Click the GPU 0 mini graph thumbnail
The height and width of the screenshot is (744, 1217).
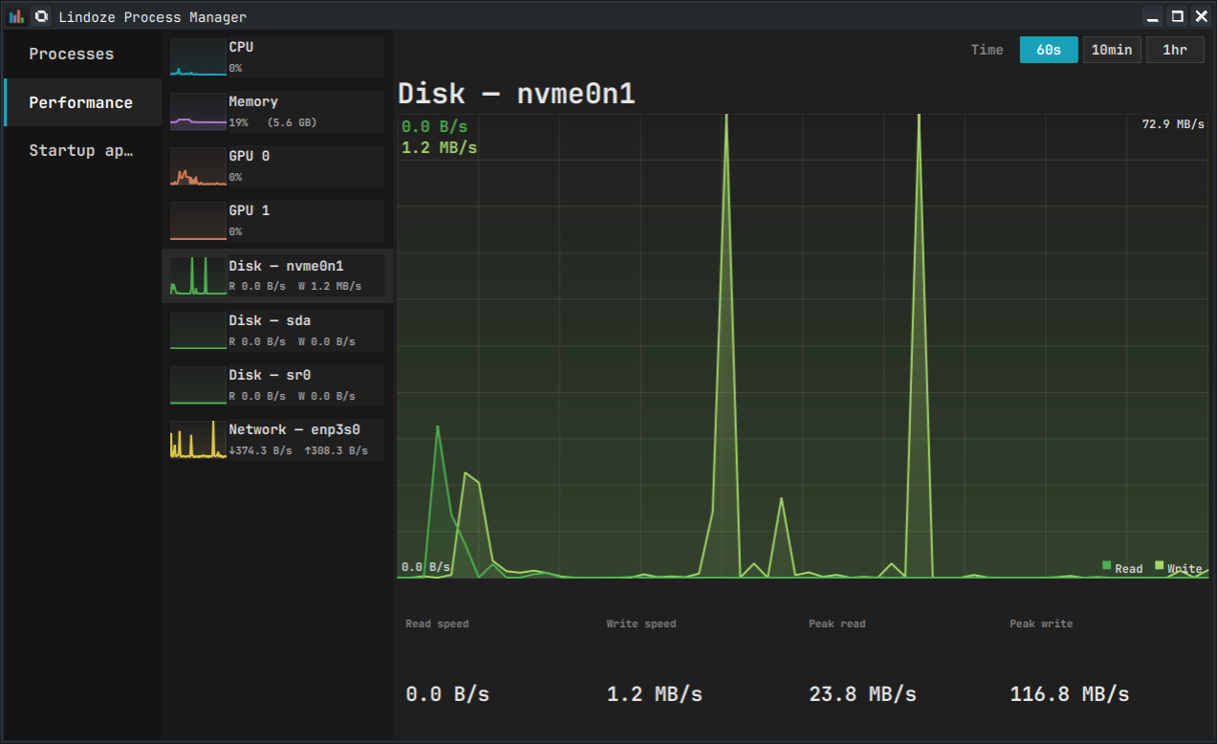coord(198,166)
